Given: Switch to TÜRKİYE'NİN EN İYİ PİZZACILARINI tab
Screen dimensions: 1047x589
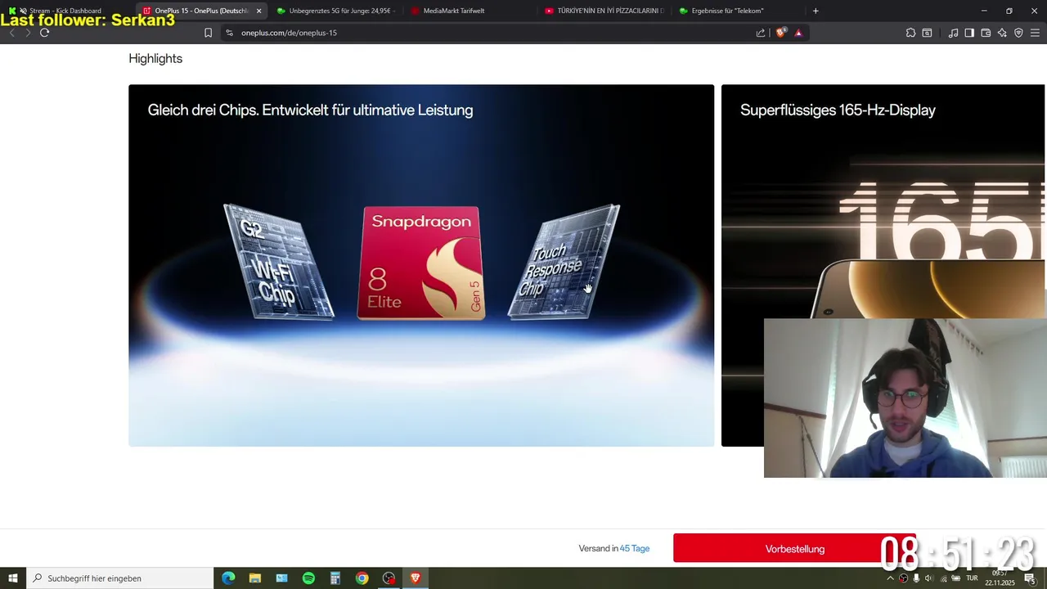Looking at the screenshot, I should (604, 11).
